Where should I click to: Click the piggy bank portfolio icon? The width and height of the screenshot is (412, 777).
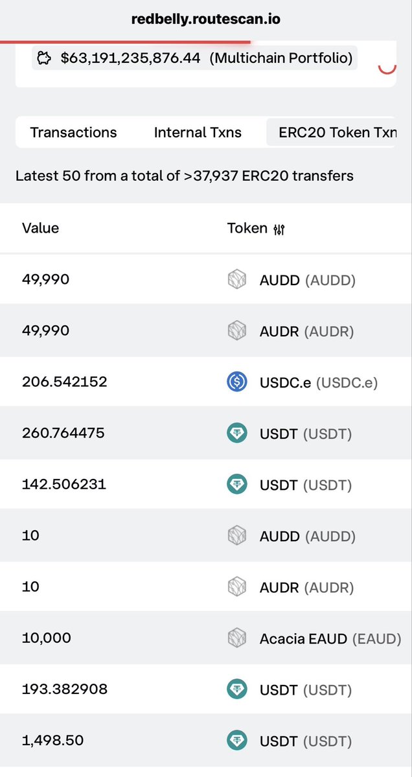(x=45, y=58)
